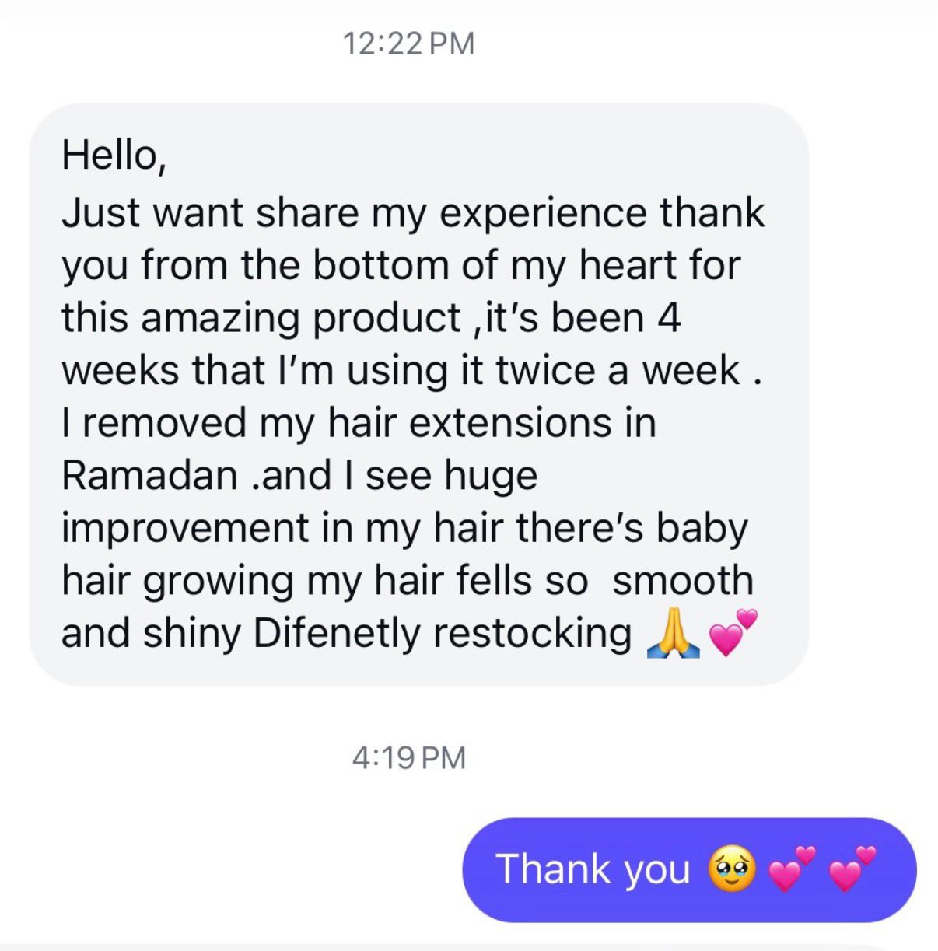Tap the last two-hearts emoji in purple bubble
The width and height of the screenshot is (938, 951).
click(852, 869)
